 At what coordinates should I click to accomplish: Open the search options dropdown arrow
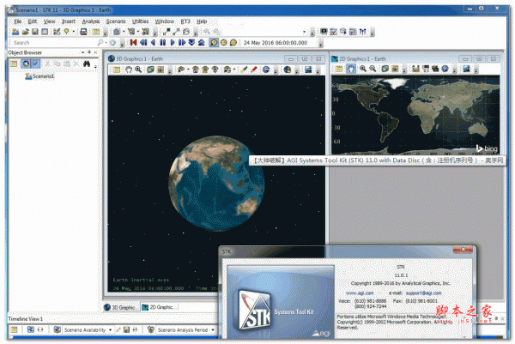[x=106, y=42]
